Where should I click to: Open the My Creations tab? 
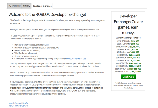(x=14, y=5)
